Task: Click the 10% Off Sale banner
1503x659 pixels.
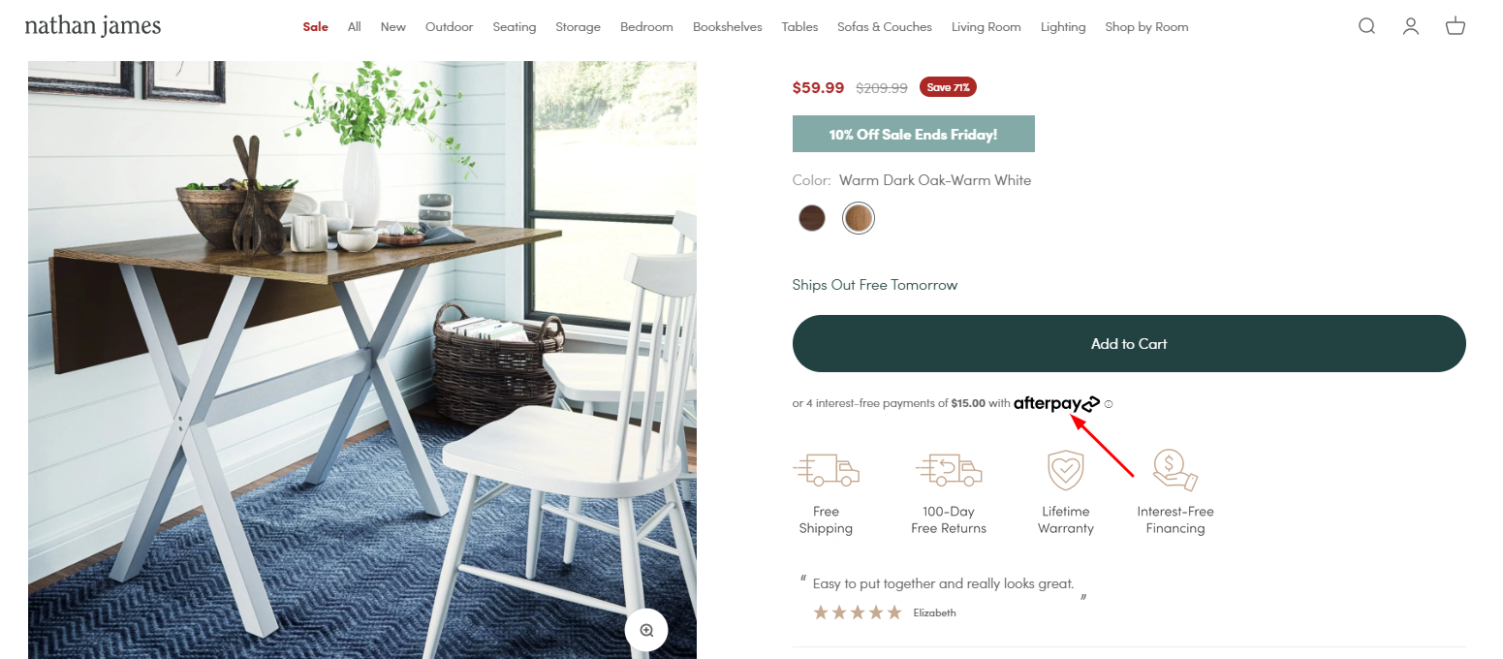Action: (913, 134)
